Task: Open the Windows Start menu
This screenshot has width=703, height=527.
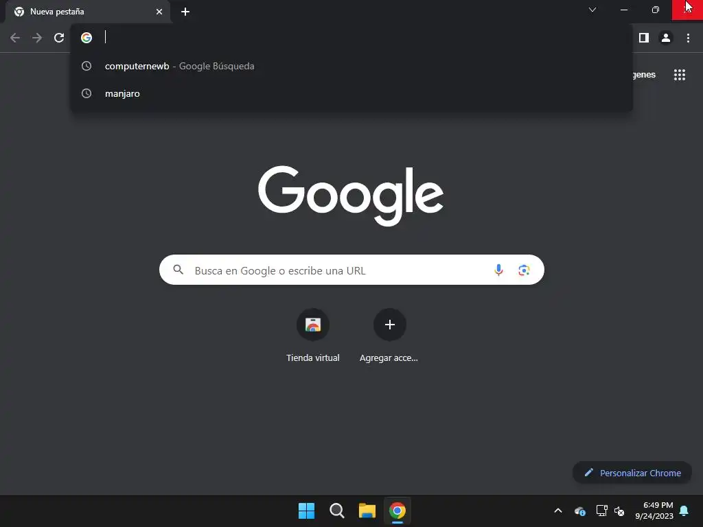Action: coord(307,511)
